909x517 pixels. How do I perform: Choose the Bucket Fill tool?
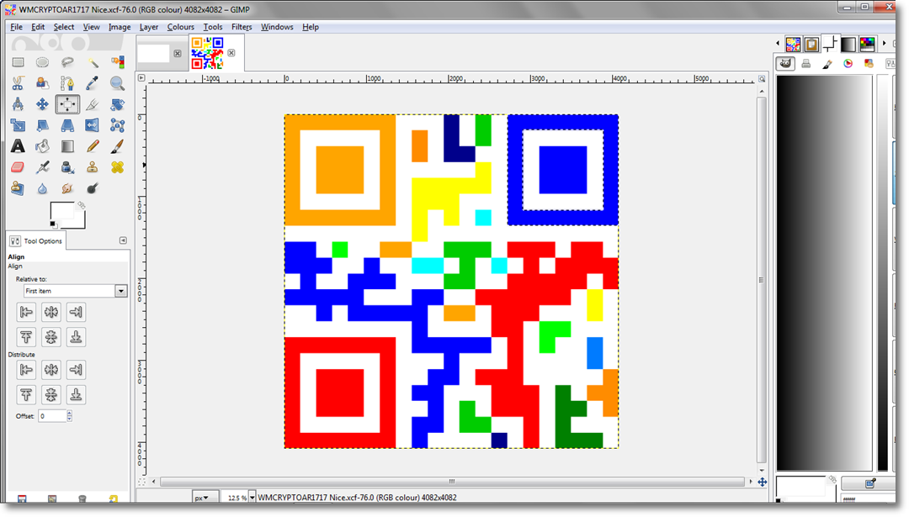[42, 146]
